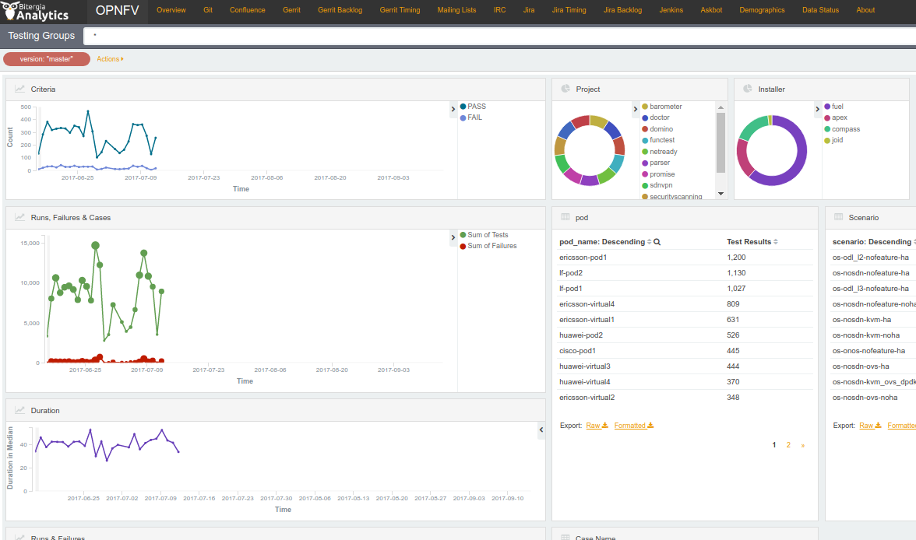Click the Testing Groups search query field
Viewport: 916px width, 540px height.
point(499,36)
